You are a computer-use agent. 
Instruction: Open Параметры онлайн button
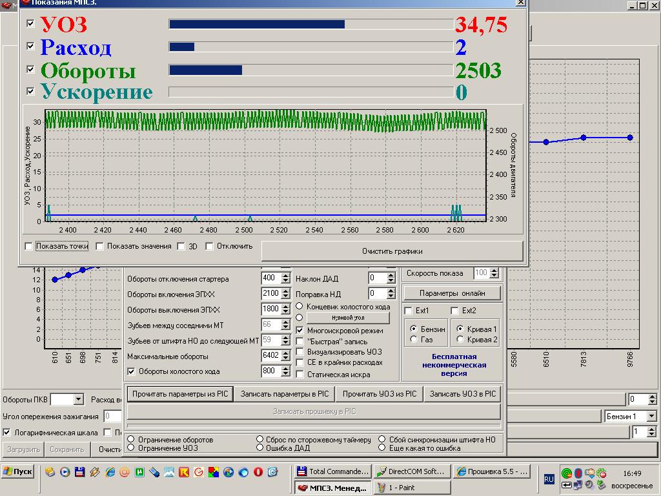click(452, 293)
